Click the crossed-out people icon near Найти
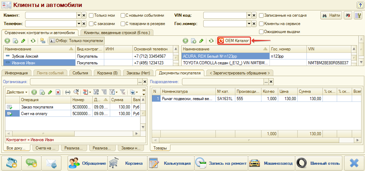 click(348, 15)
